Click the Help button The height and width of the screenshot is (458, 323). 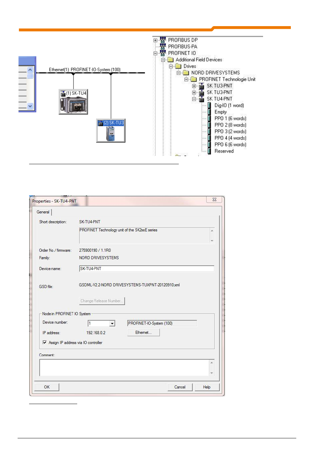tap(207, 387)
